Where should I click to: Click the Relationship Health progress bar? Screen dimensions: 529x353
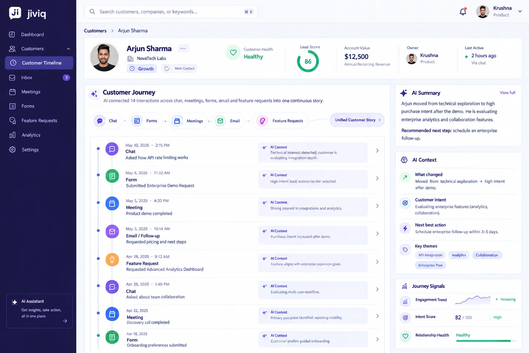(x=486, y=341)
